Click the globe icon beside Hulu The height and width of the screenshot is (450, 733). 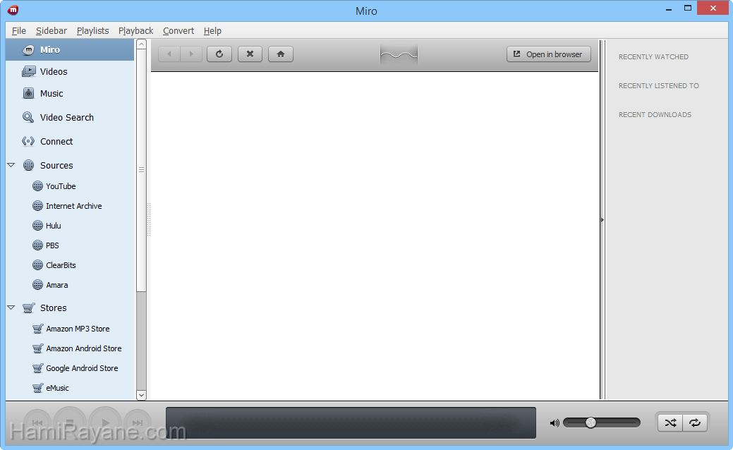[38, 226]
